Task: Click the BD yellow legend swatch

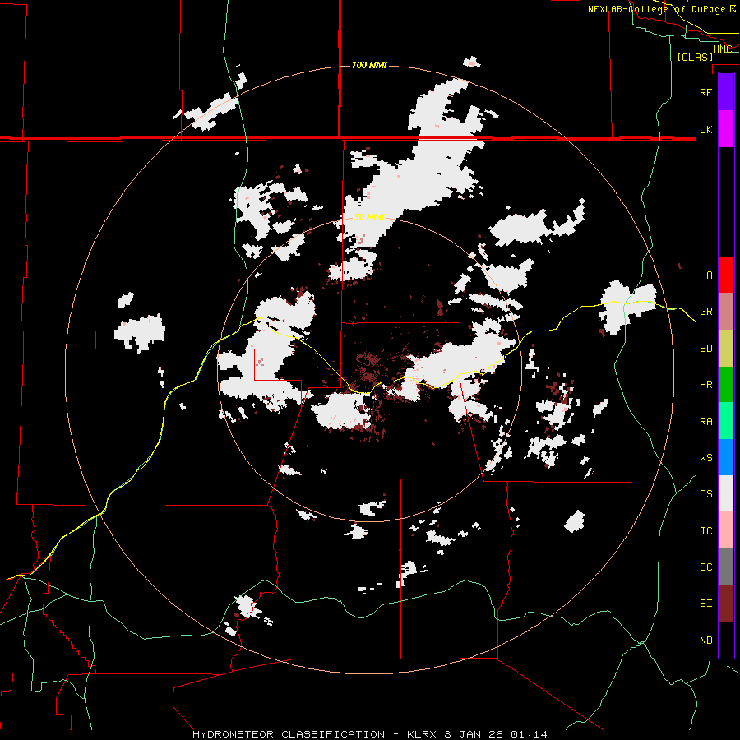Action: [x=726, y=349]
